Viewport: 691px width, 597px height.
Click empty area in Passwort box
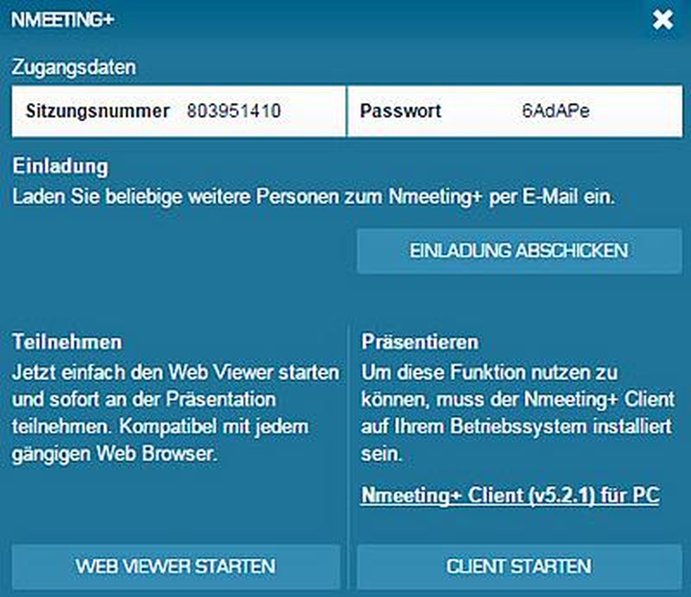pyautogui.click(x=639, y=111)
